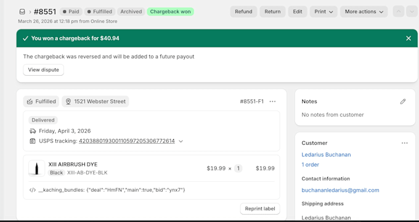Open the Print dropdown

point(323,12)
